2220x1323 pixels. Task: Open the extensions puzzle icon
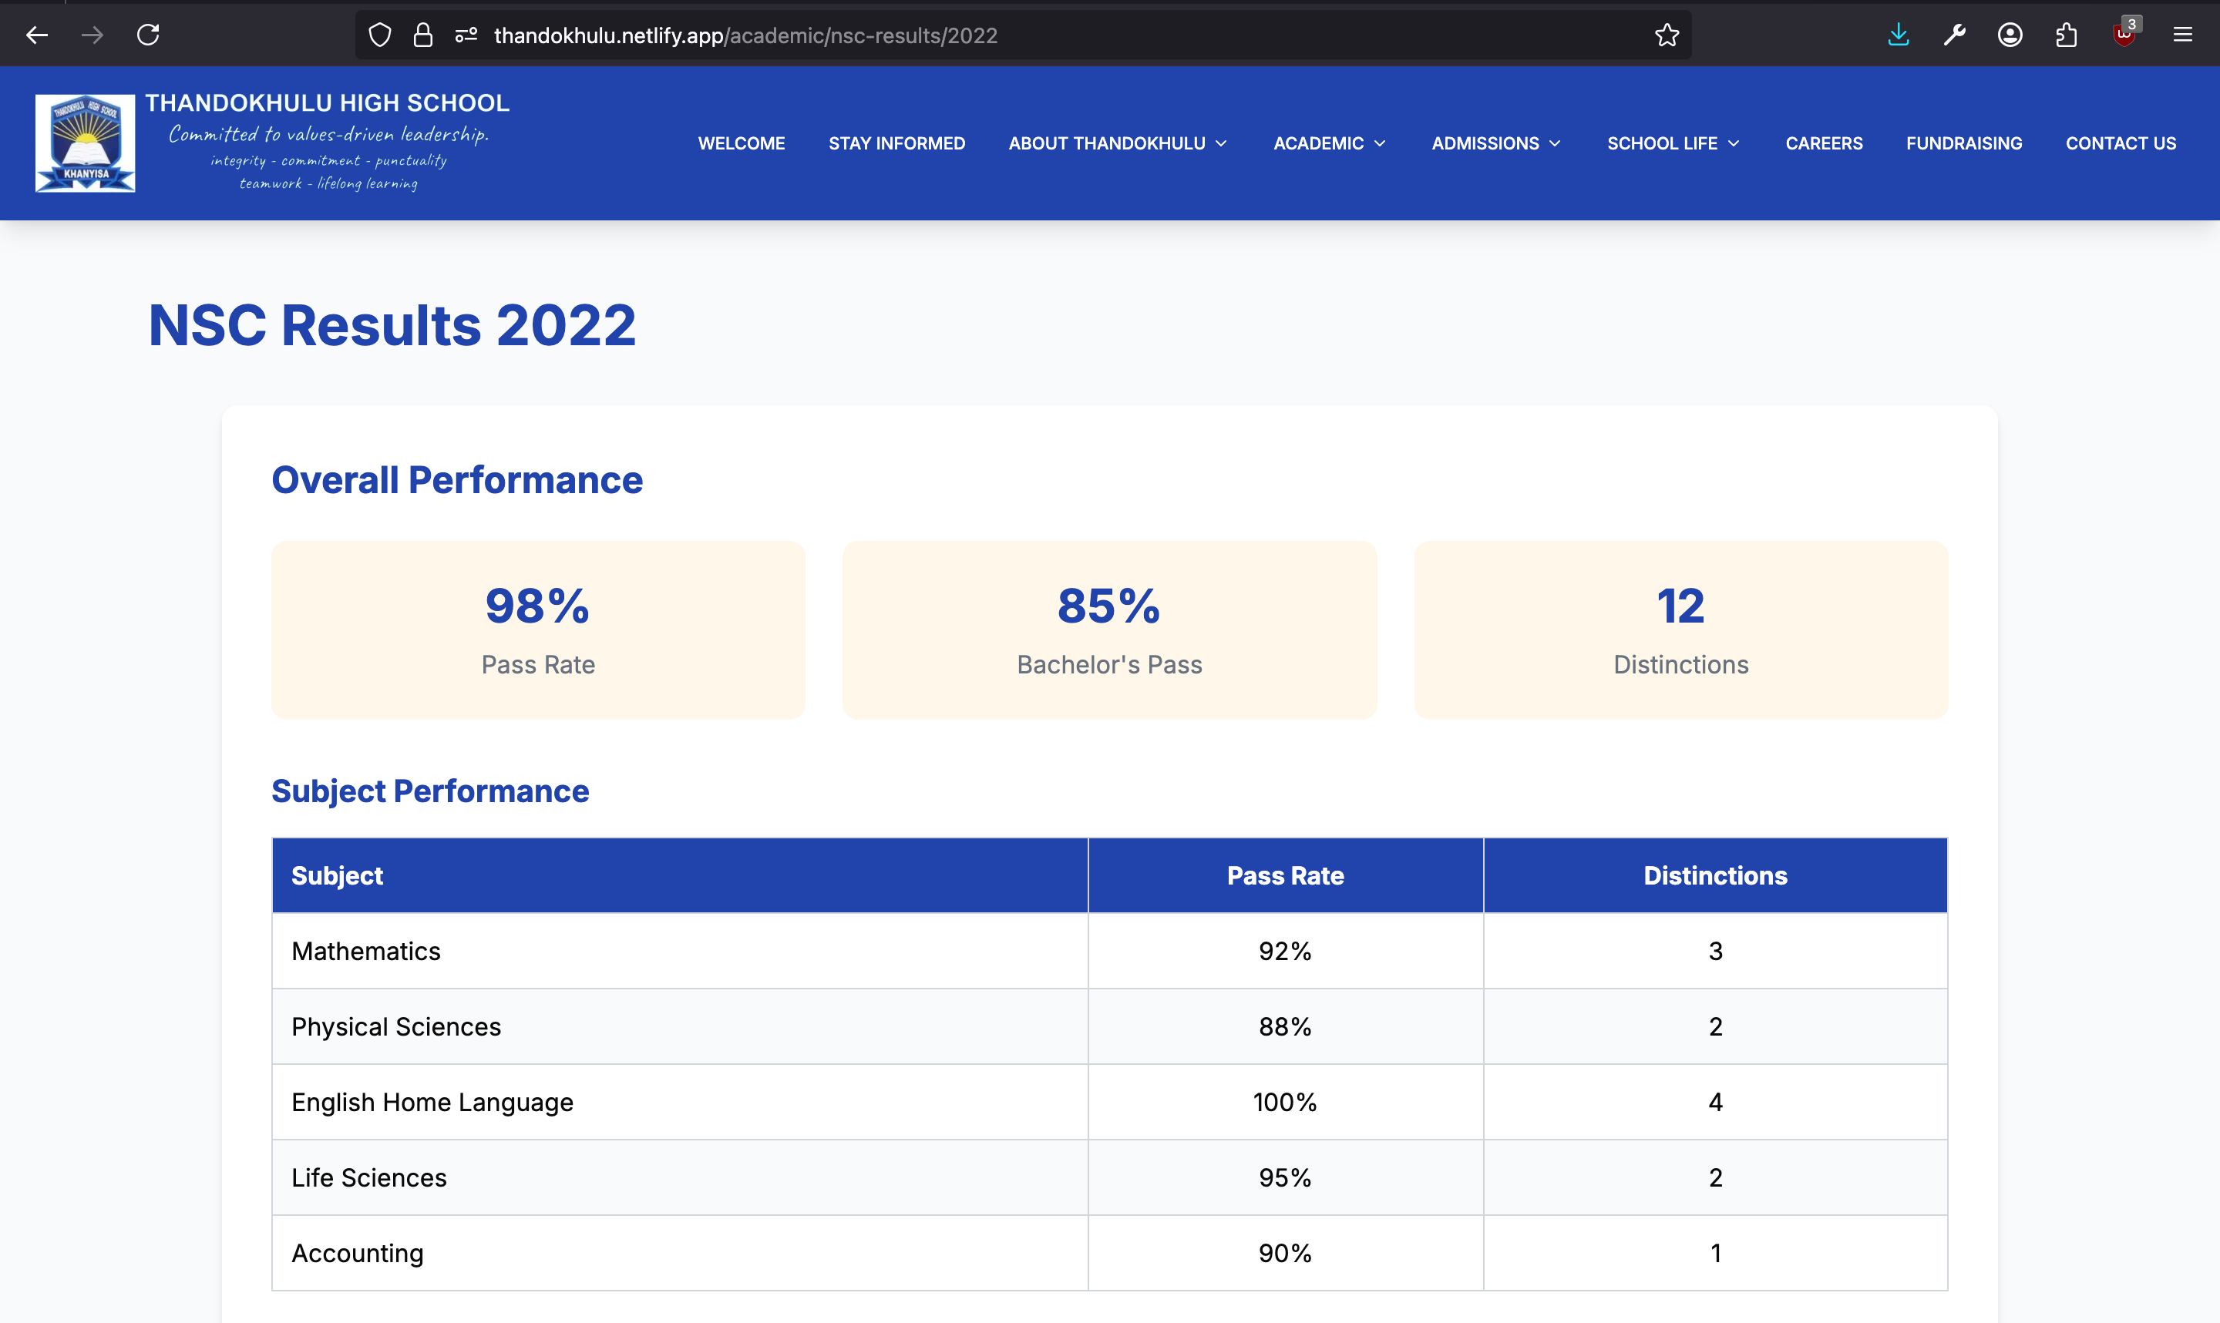pyautogui.click(x=2066, y=35)
